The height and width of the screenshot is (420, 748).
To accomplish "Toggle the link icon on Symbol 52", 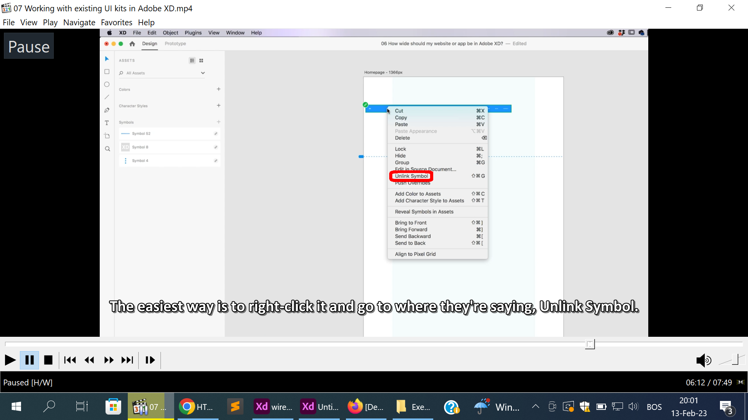I will coord(217,133).
